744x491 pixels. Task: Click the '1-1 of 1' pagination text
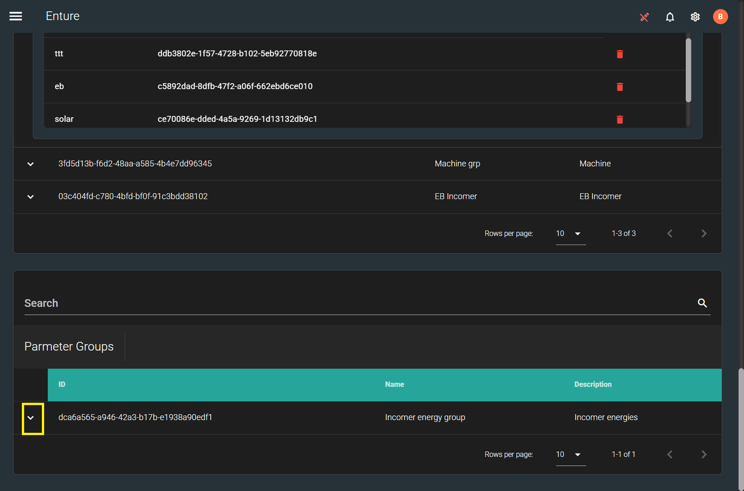point(623,455)
